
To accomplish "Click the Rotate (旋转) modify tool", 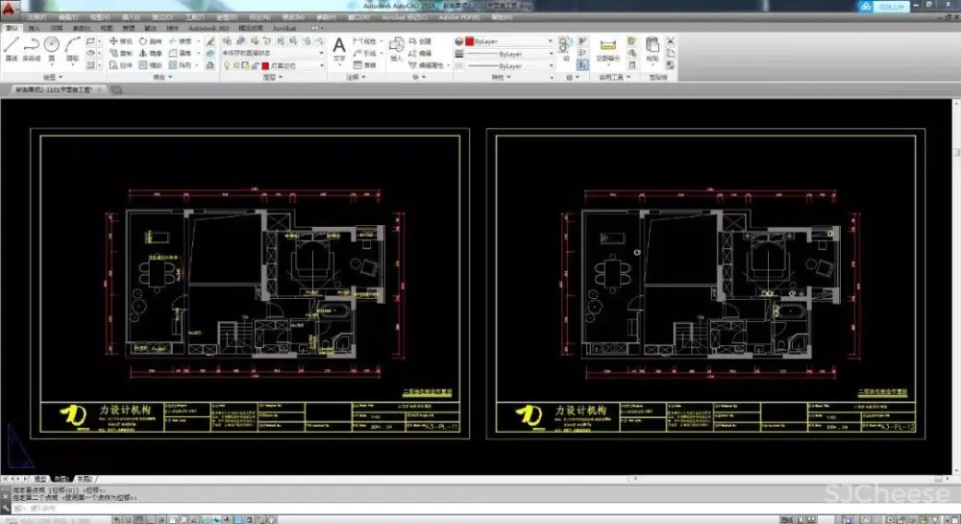I will point(150,42).
